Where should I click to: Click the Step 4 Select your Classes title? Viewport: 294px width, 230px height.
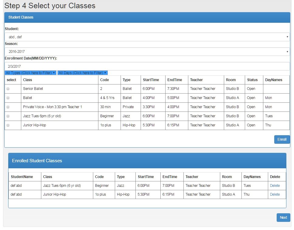[50, 6]
